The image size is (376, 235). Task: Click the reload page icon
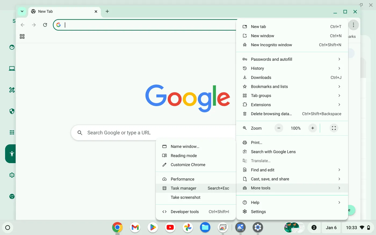pyautogui.click(x=45, y=25)
